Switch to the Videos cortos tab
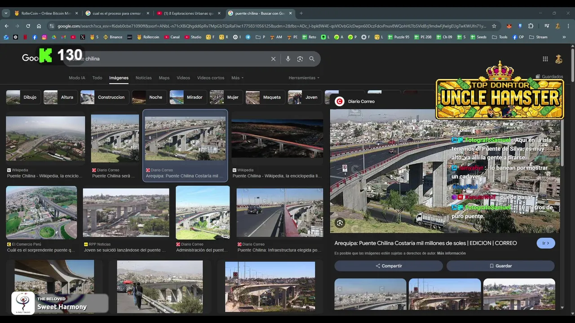The height and width of the screenshot is (323, 575). tap(211, 78)
